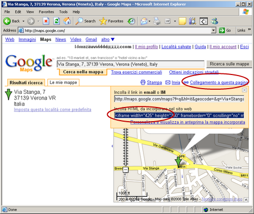Click the Stop loading icon
The width and height of the screenshot is (254, 214).
[46, 21]
